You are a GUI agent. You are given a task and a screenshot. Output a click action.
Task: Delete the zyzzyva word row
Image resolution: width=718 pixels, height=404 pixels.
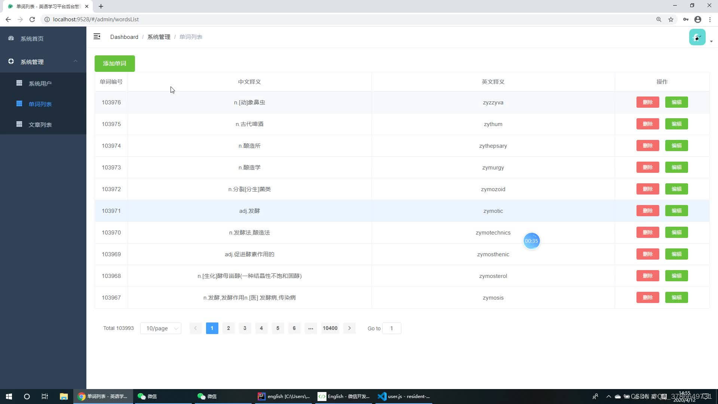pyautogui.click(x=648, y=102)
